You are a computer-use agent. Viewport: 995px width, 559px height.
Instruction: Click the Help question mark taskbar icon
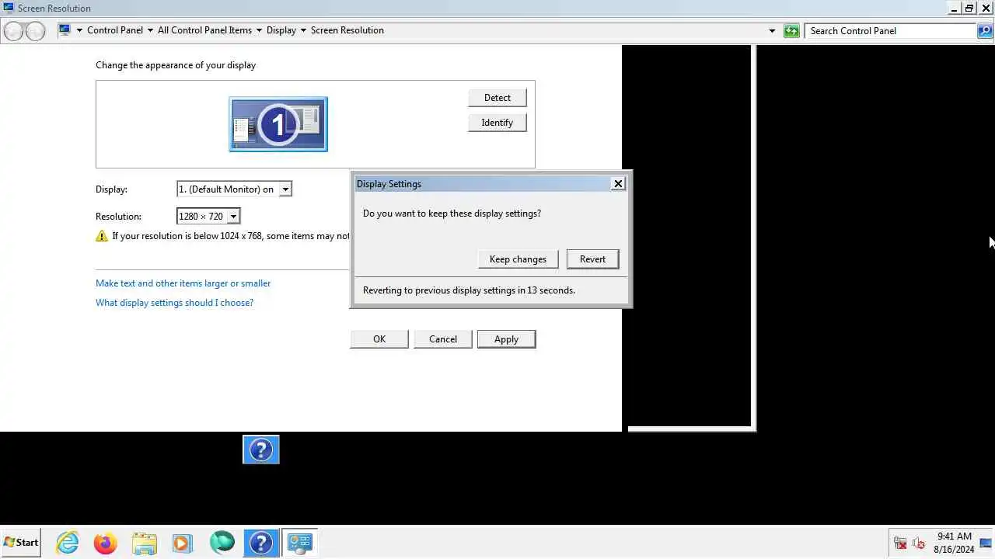[x=261, y=543]
